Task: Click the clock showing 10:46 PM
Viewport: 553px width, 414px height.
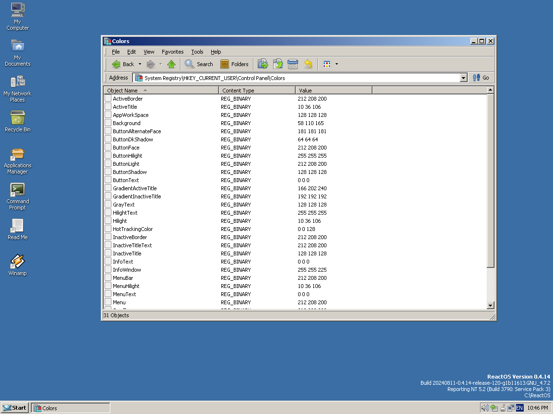Action: point(538,408)
